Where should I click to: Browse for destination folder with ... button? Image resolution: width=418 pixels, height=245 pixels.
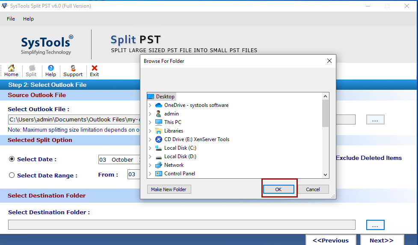[375, 225]
